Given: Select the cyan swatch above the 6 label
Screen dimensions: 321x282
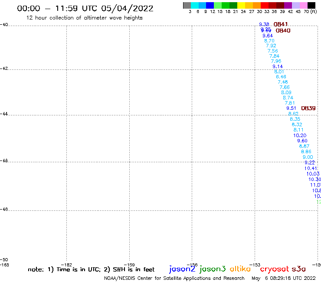Looking at the screenshot, I should click(x=195, y=5).
